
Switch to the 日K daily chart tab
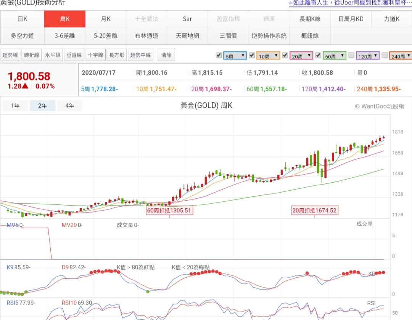(23, 19)
